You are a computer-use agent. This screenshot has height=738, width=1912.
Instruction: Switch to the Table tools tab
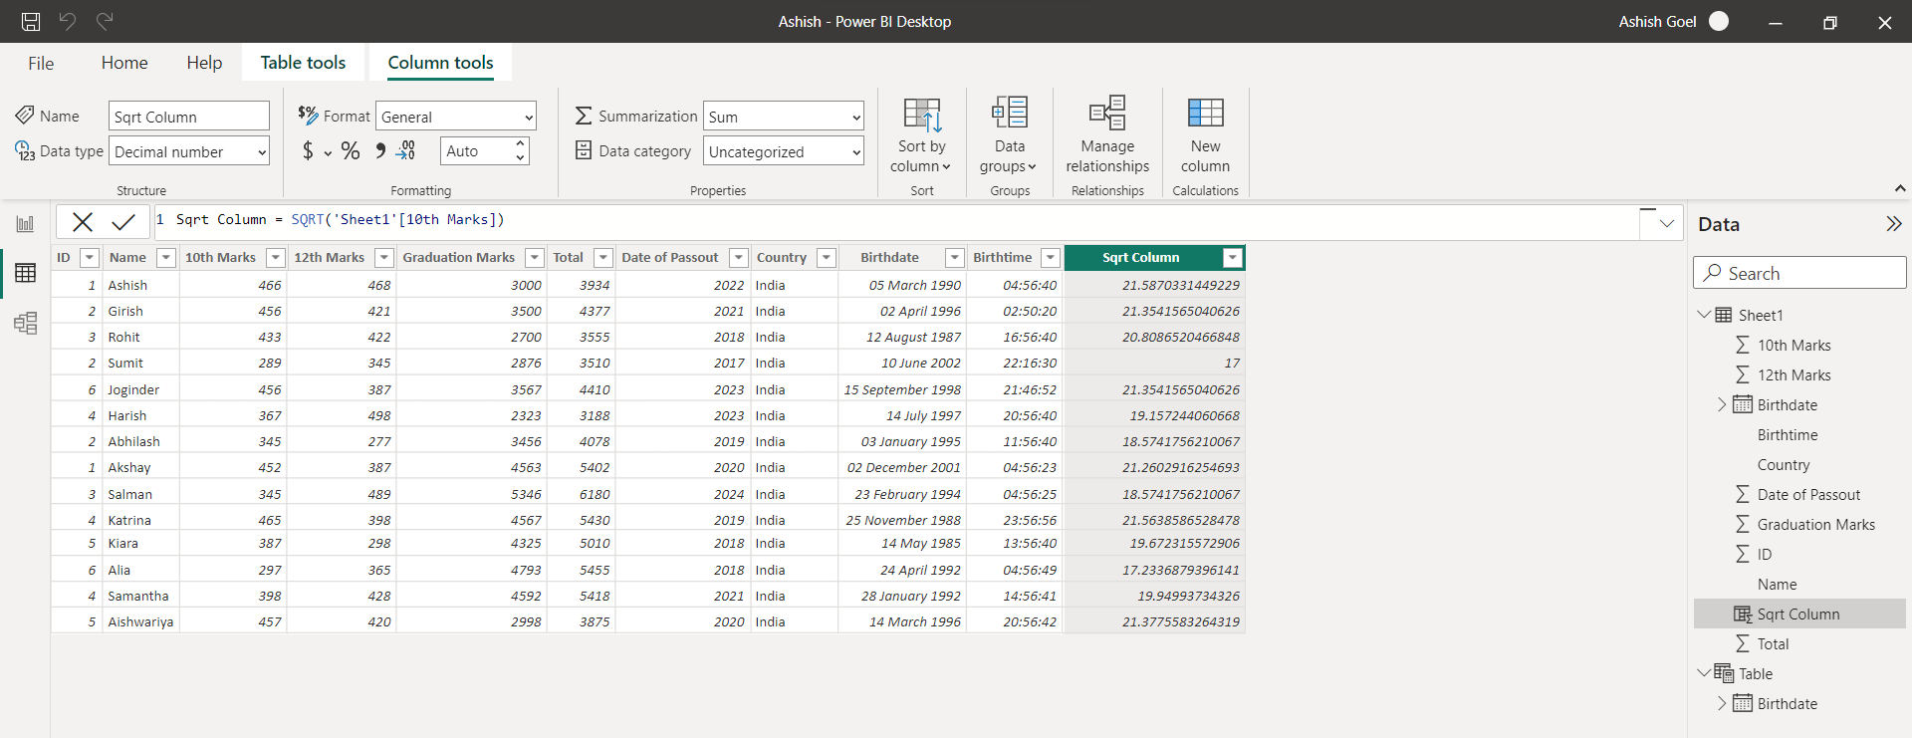pos(303,63)
